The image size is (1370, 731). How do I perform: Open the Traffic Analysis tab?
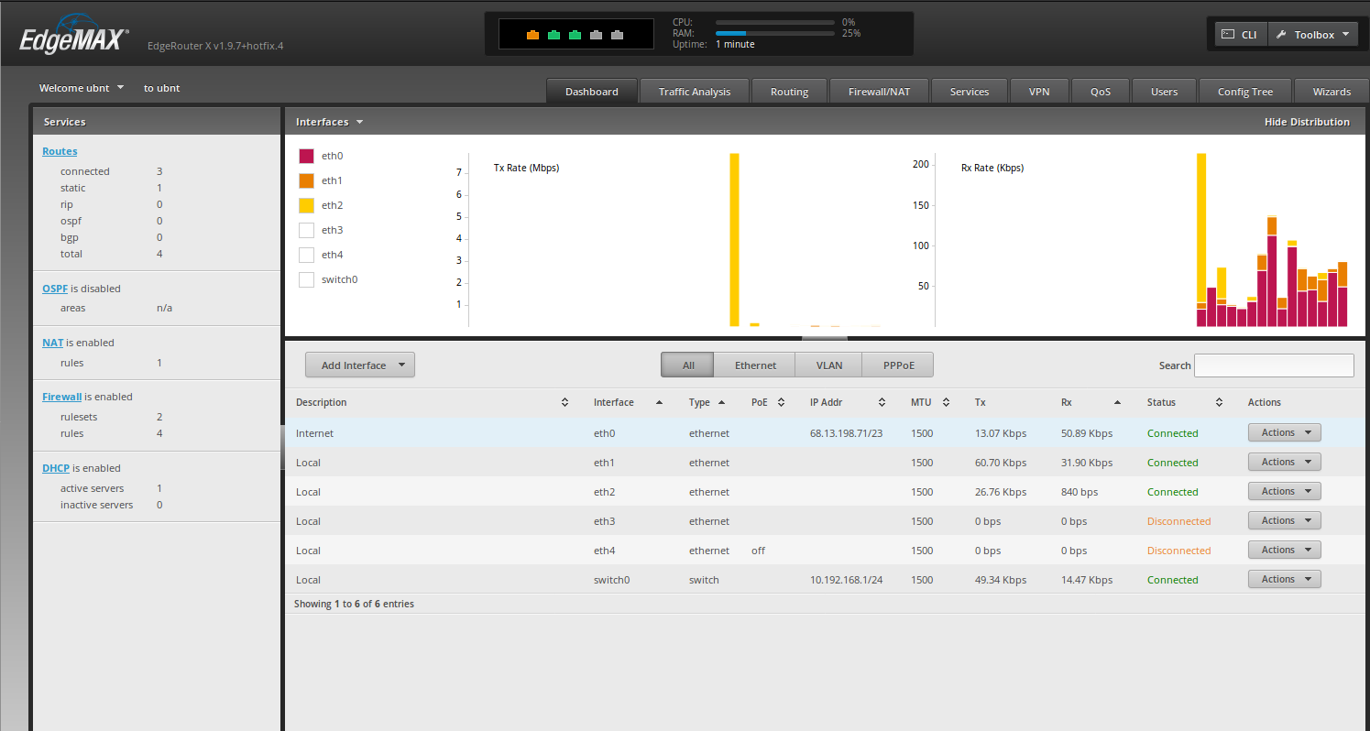coord(695,92)
